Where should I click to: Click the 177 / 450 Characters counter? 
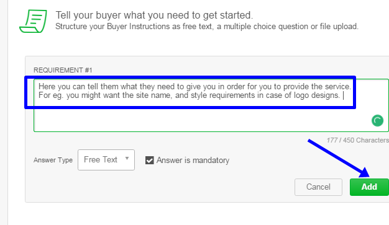pyautogui.click(x=358, y=140)
